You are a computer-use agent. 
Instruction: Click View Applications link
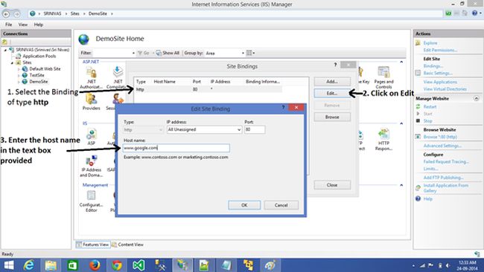440,82
